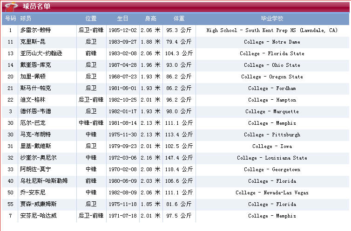Click height 2.16 米

click(151, 158)
